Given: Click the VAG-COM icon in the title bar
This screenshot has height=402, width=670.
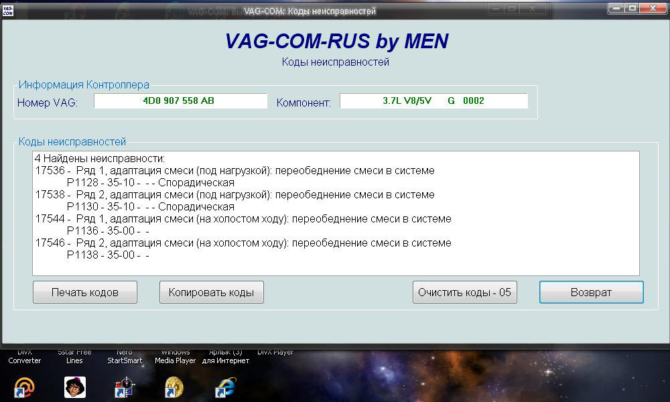Looking at the screenshot, I should (8, 10).
